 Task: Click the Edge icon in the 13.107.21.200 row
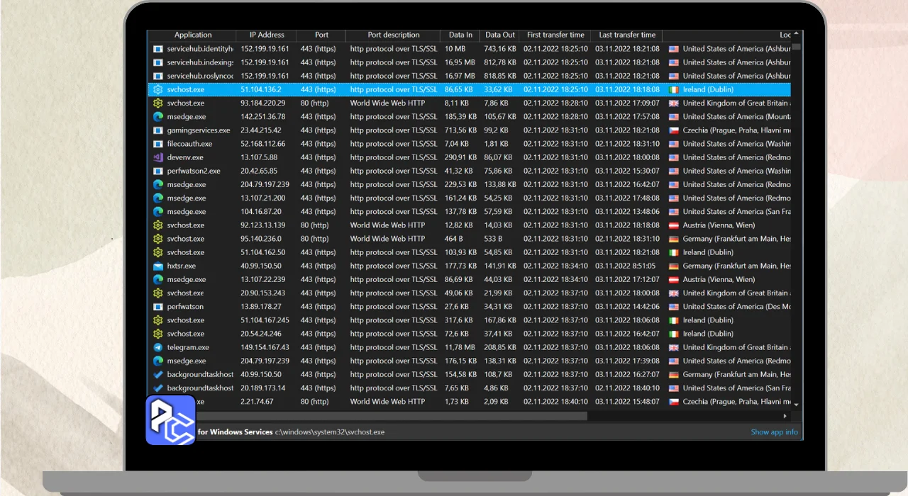(x=158, y=198)
